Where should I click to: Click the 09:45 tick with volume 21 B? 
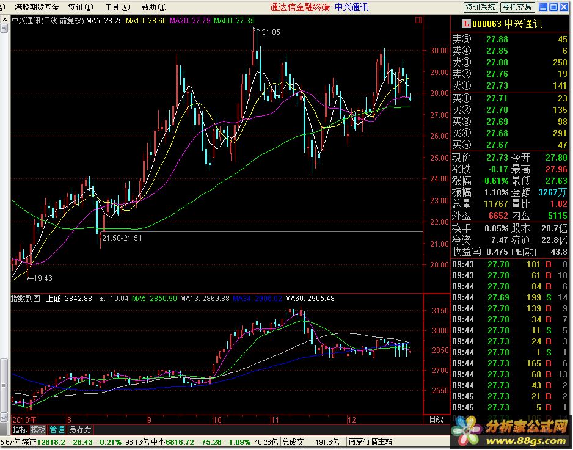tap(509, 397)
